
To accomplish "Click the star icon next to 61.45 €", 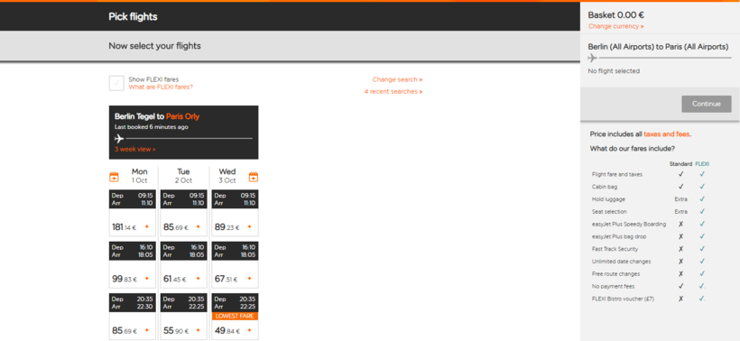I will 199,279.
